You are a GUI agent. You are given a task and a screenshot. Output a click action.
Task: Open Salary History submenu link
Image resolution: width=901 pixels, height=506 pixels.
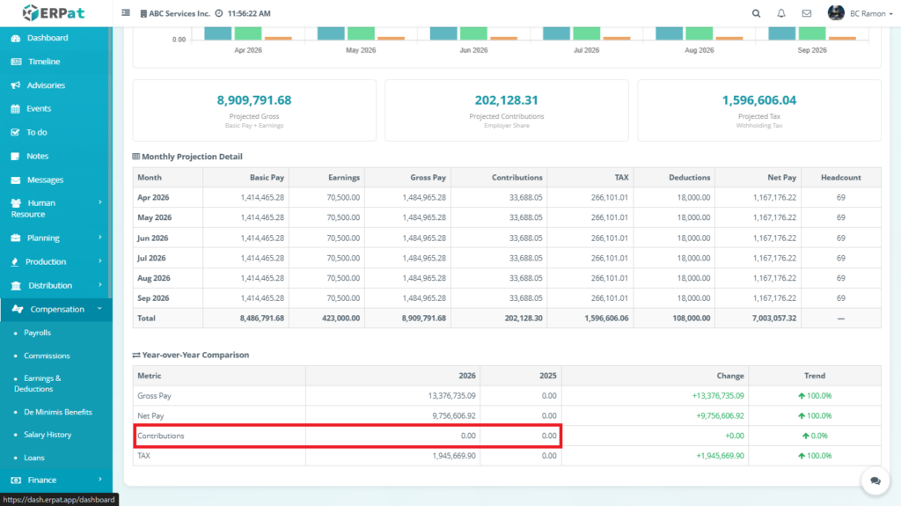click(x=48, y=435)
